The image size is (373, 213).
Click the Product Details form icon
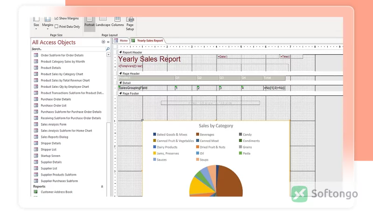pyautogui.click(x=36, y=68)
